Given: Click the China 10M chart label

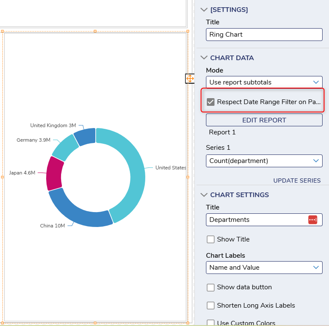Looking at the screenshot, I should [x=53, y=226].
